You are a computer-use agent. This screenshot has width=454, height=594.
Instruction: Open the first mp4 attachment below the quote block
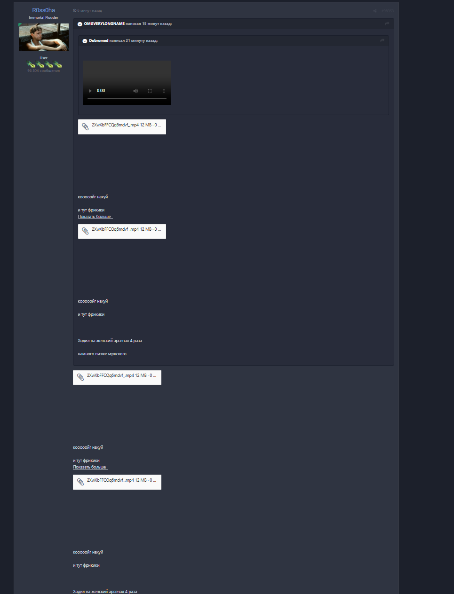pos(117,377)
